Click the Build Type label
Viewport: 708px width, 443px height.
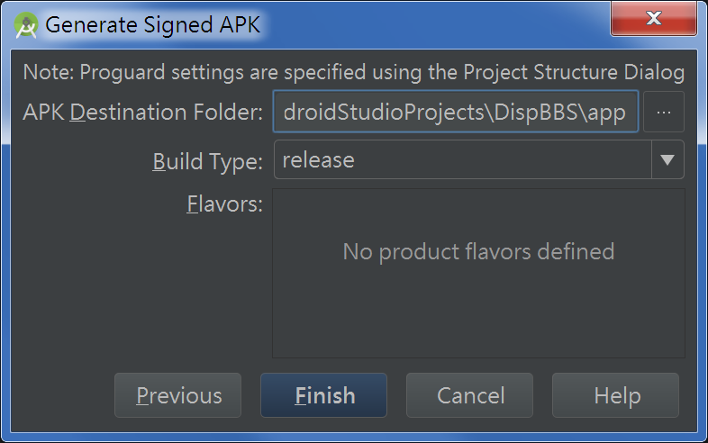[x=207, y=161]
